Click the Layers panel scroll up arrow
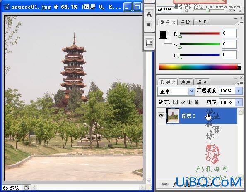The image size is (246, 192). pyautogui.click(x=240, y=111)
